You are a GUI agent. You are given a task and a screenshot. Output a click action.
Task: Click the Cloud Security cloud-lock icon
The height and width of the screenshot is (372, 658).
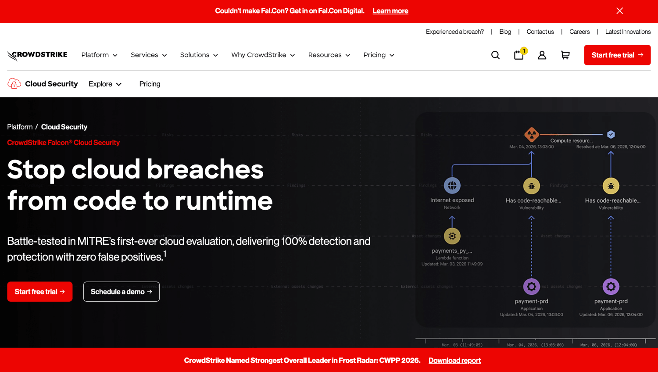(14, 83)
